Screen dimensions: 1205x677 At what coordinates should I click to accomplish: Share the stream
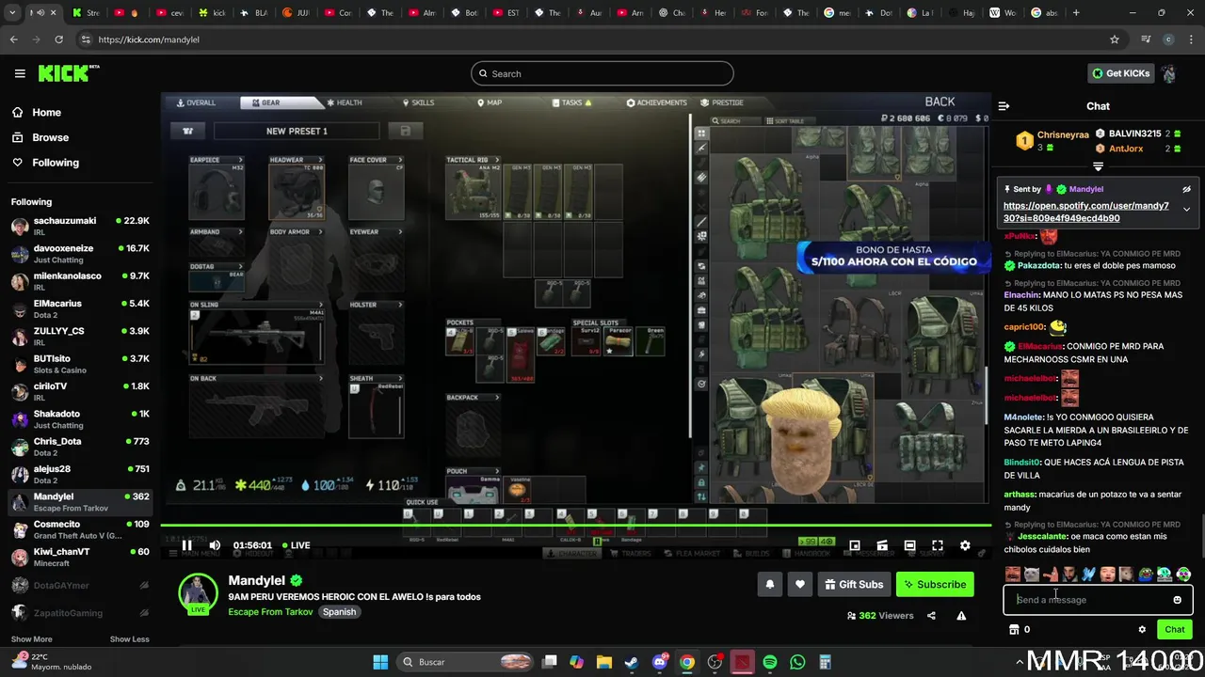coord(931,616)
